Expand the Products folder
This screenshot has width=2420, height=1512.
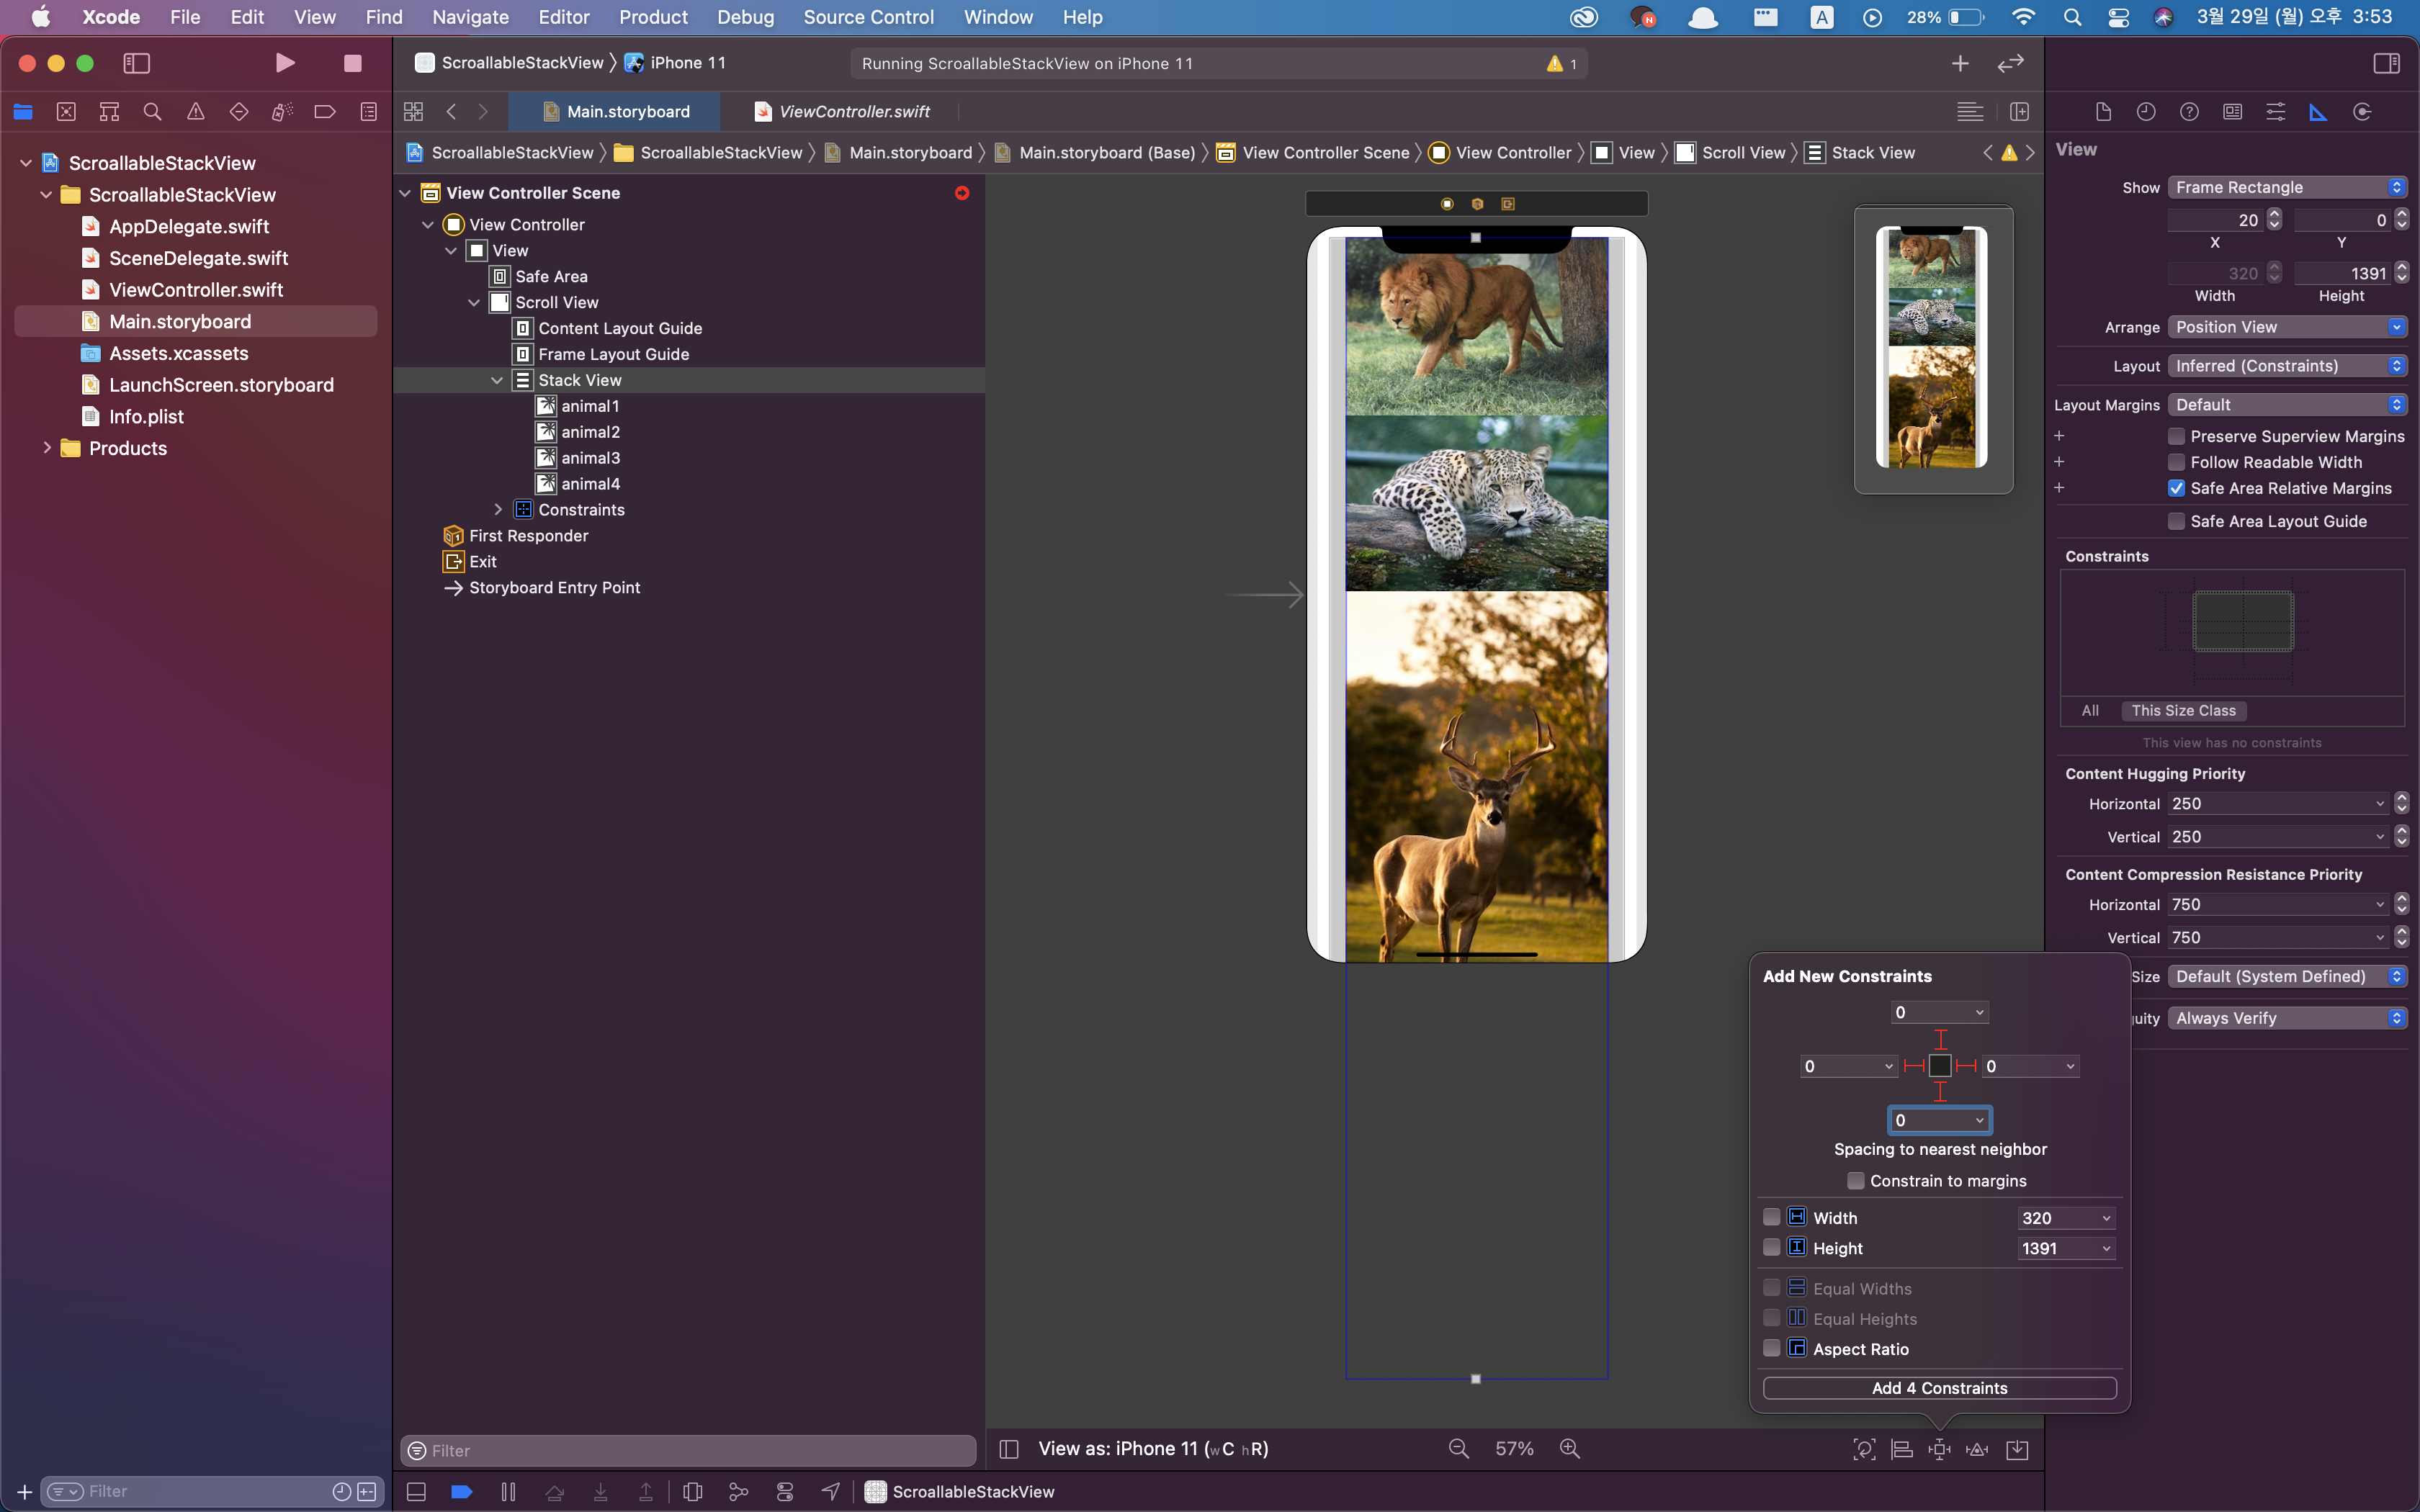pos(46,448)
